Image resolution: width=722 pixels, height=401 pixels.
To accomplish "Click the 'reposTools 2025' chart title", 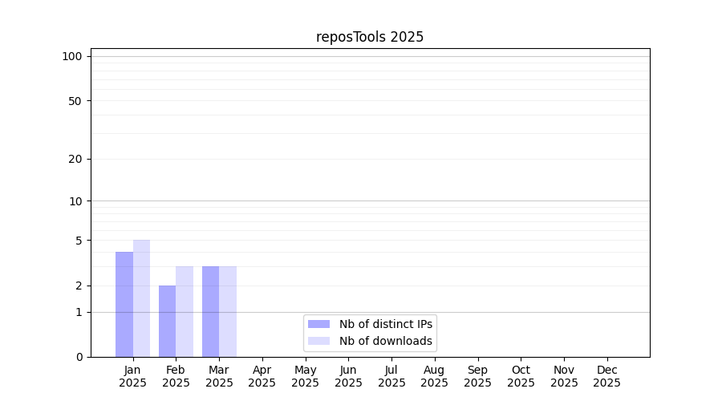I will [x=370, y=37].
